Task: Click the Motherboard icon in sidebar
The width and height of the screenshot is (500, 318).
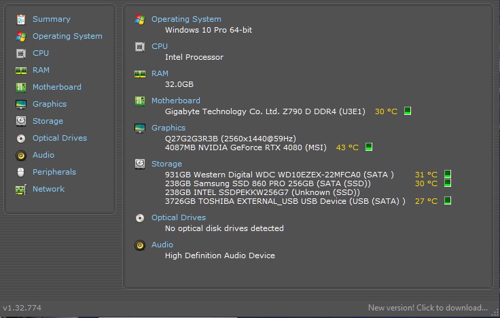Action: [21, 87]
